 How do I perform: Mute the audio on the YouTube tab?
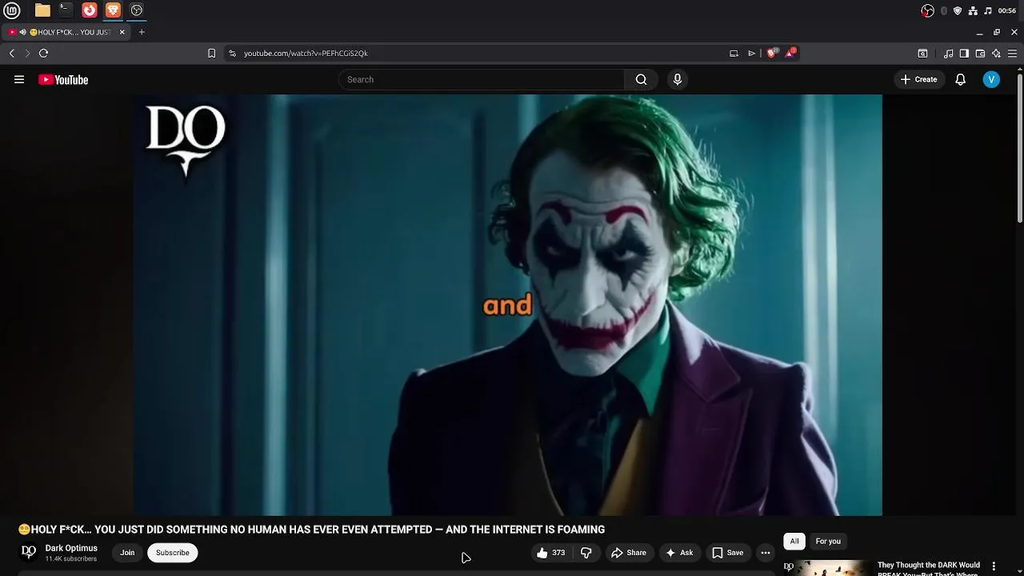coord(24,32)
